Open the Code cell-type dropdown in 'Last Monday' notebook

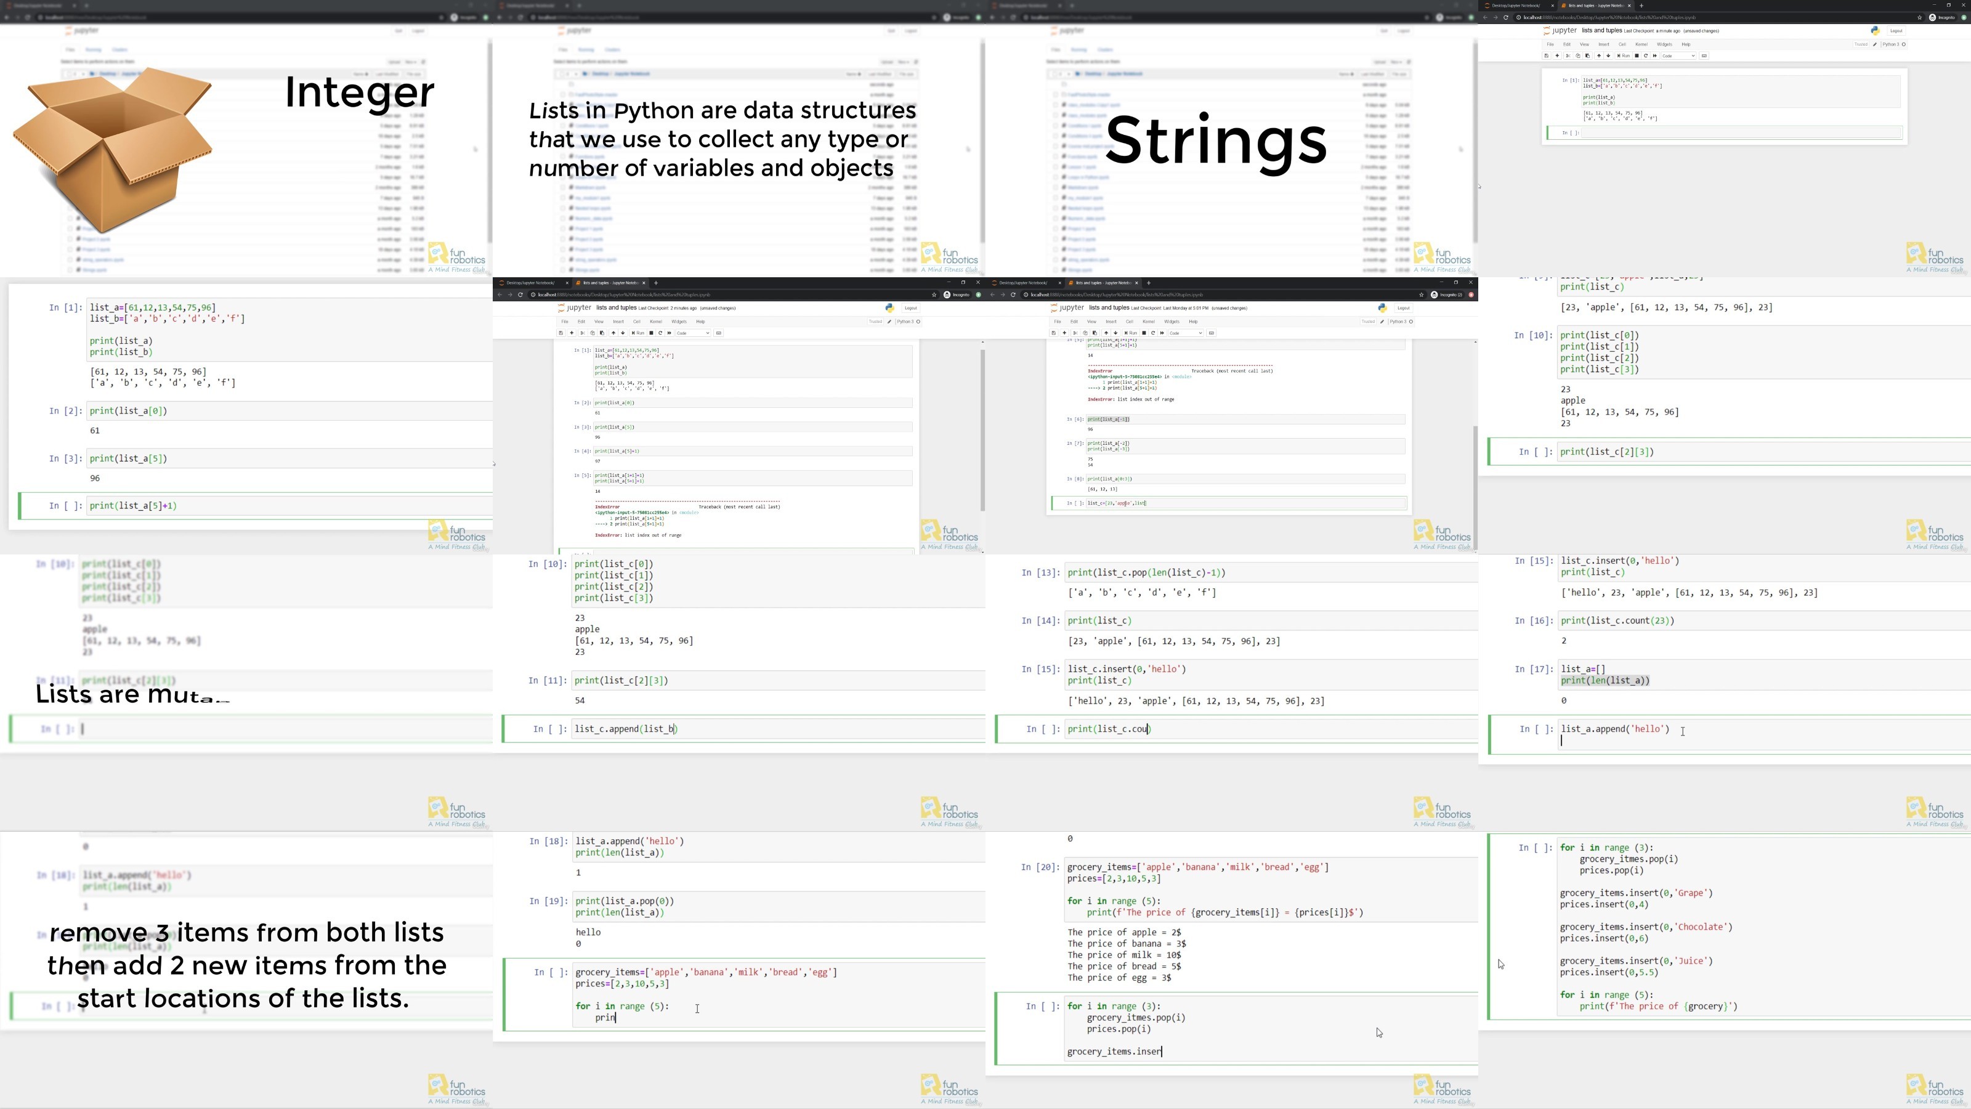click(x=1186, y=333)
